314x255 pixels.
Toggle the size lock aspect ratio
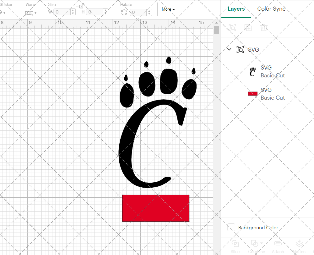(81, 5)
